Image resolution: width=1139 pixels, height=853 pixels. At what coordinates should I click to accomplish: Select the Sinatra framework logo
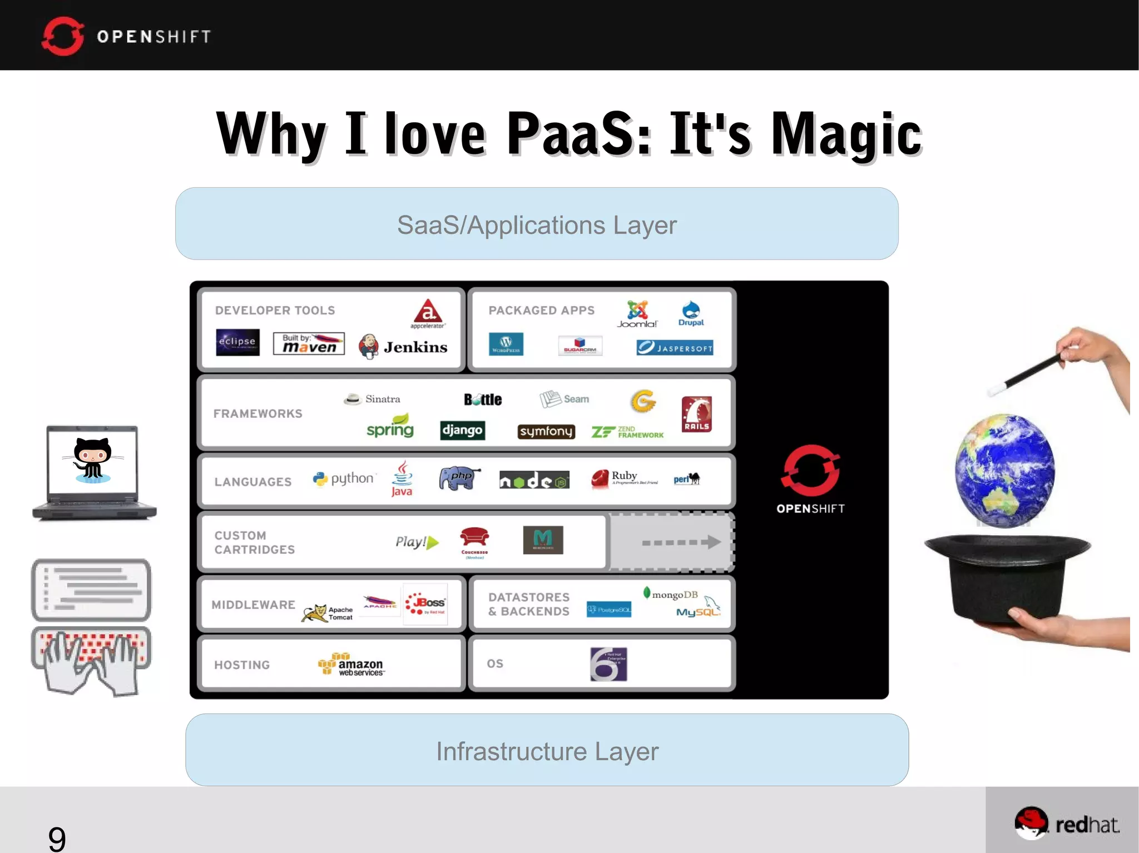372,399
